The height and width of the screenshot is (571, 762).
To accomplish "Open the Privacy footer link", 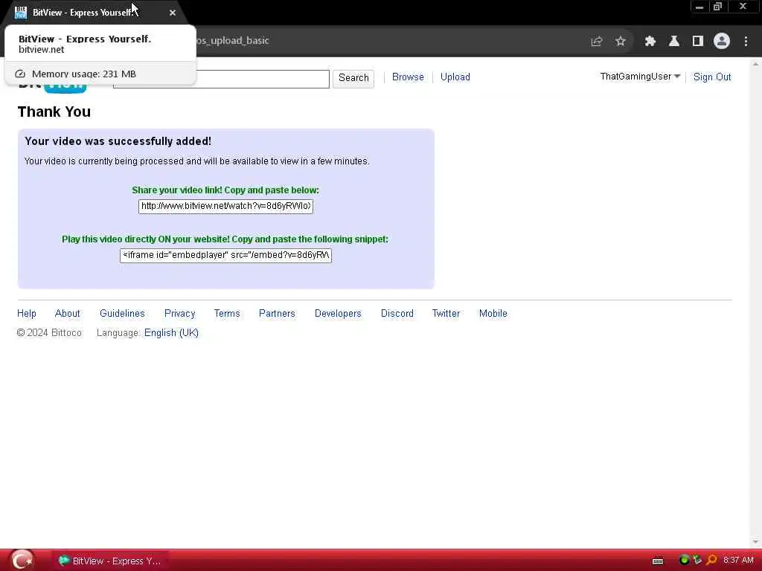I will [179, 313].
